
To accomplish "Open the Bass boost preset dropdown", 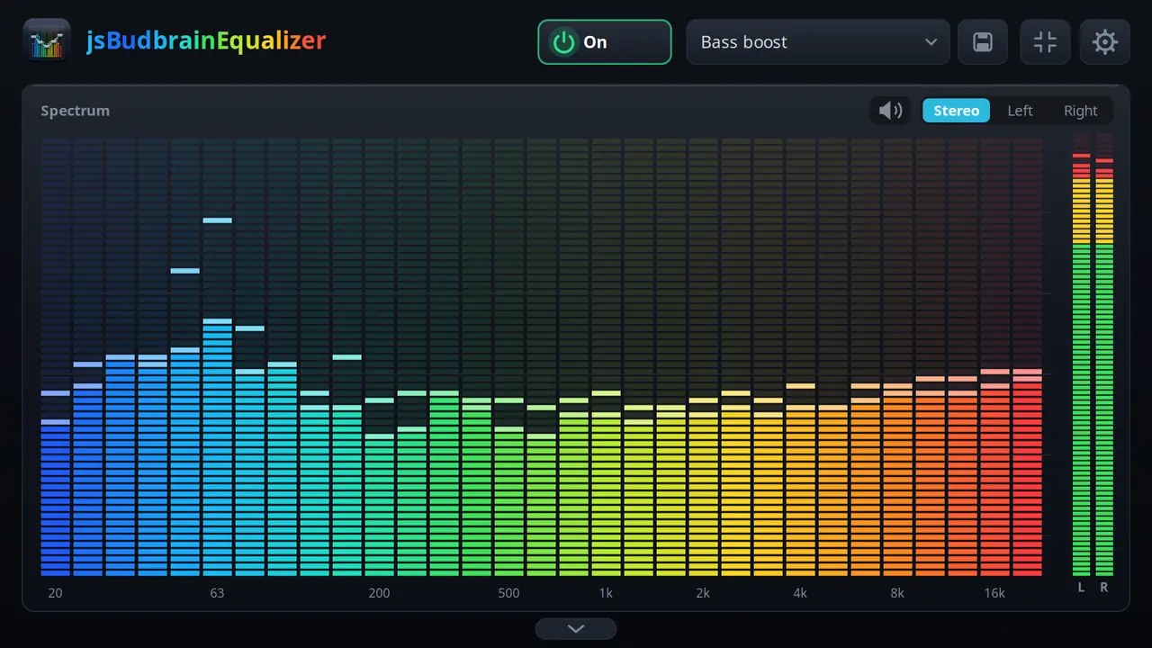I will pyautogui.click(x=818, y=41).
